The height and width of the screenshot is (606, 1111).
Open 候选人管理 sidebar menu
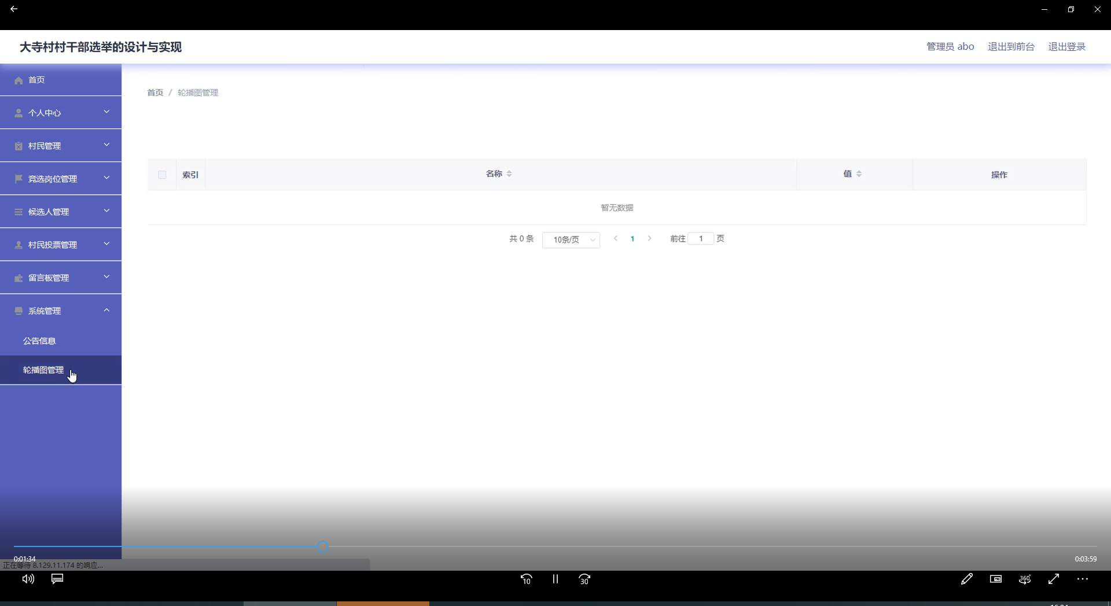(x=61, y=212)
